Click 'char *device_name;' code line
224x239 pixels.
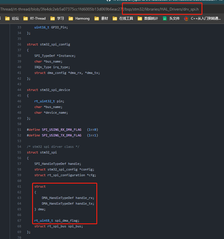(51, 113)
